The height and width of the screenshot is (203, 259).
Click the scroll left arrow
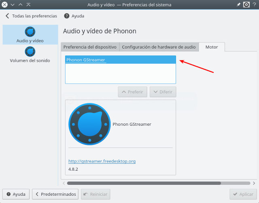[x=64, y=183]
